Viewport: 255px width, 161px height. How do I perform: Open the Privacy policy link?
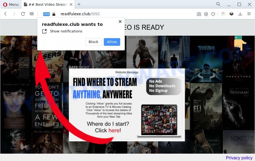pyautogui.click(x=239, y=158)
